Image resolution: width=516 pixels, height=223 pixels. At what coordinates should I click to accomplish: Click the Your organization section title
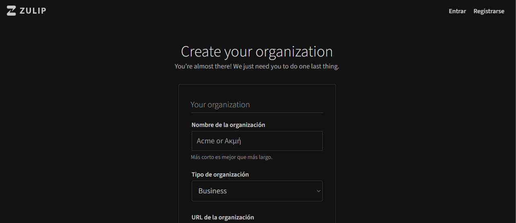tap(220, 104)
